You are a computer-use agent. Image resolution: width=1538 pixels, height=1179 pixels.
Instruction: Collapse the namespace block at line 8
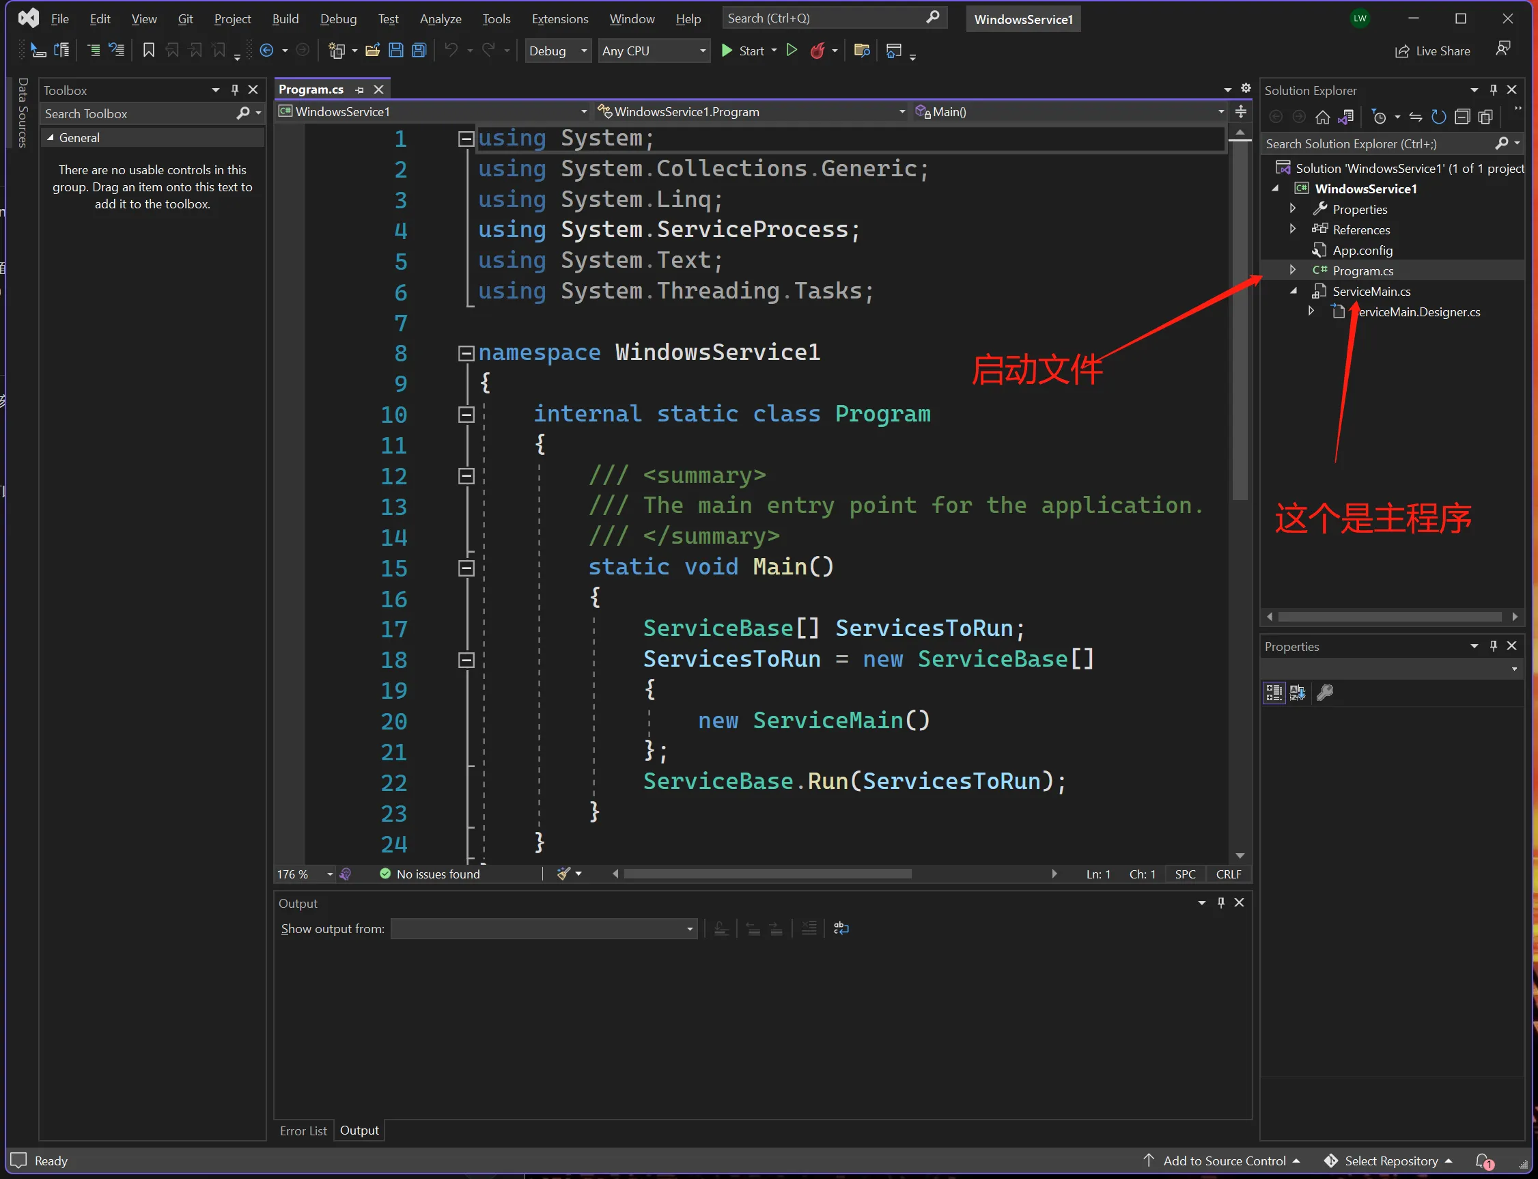466,353
